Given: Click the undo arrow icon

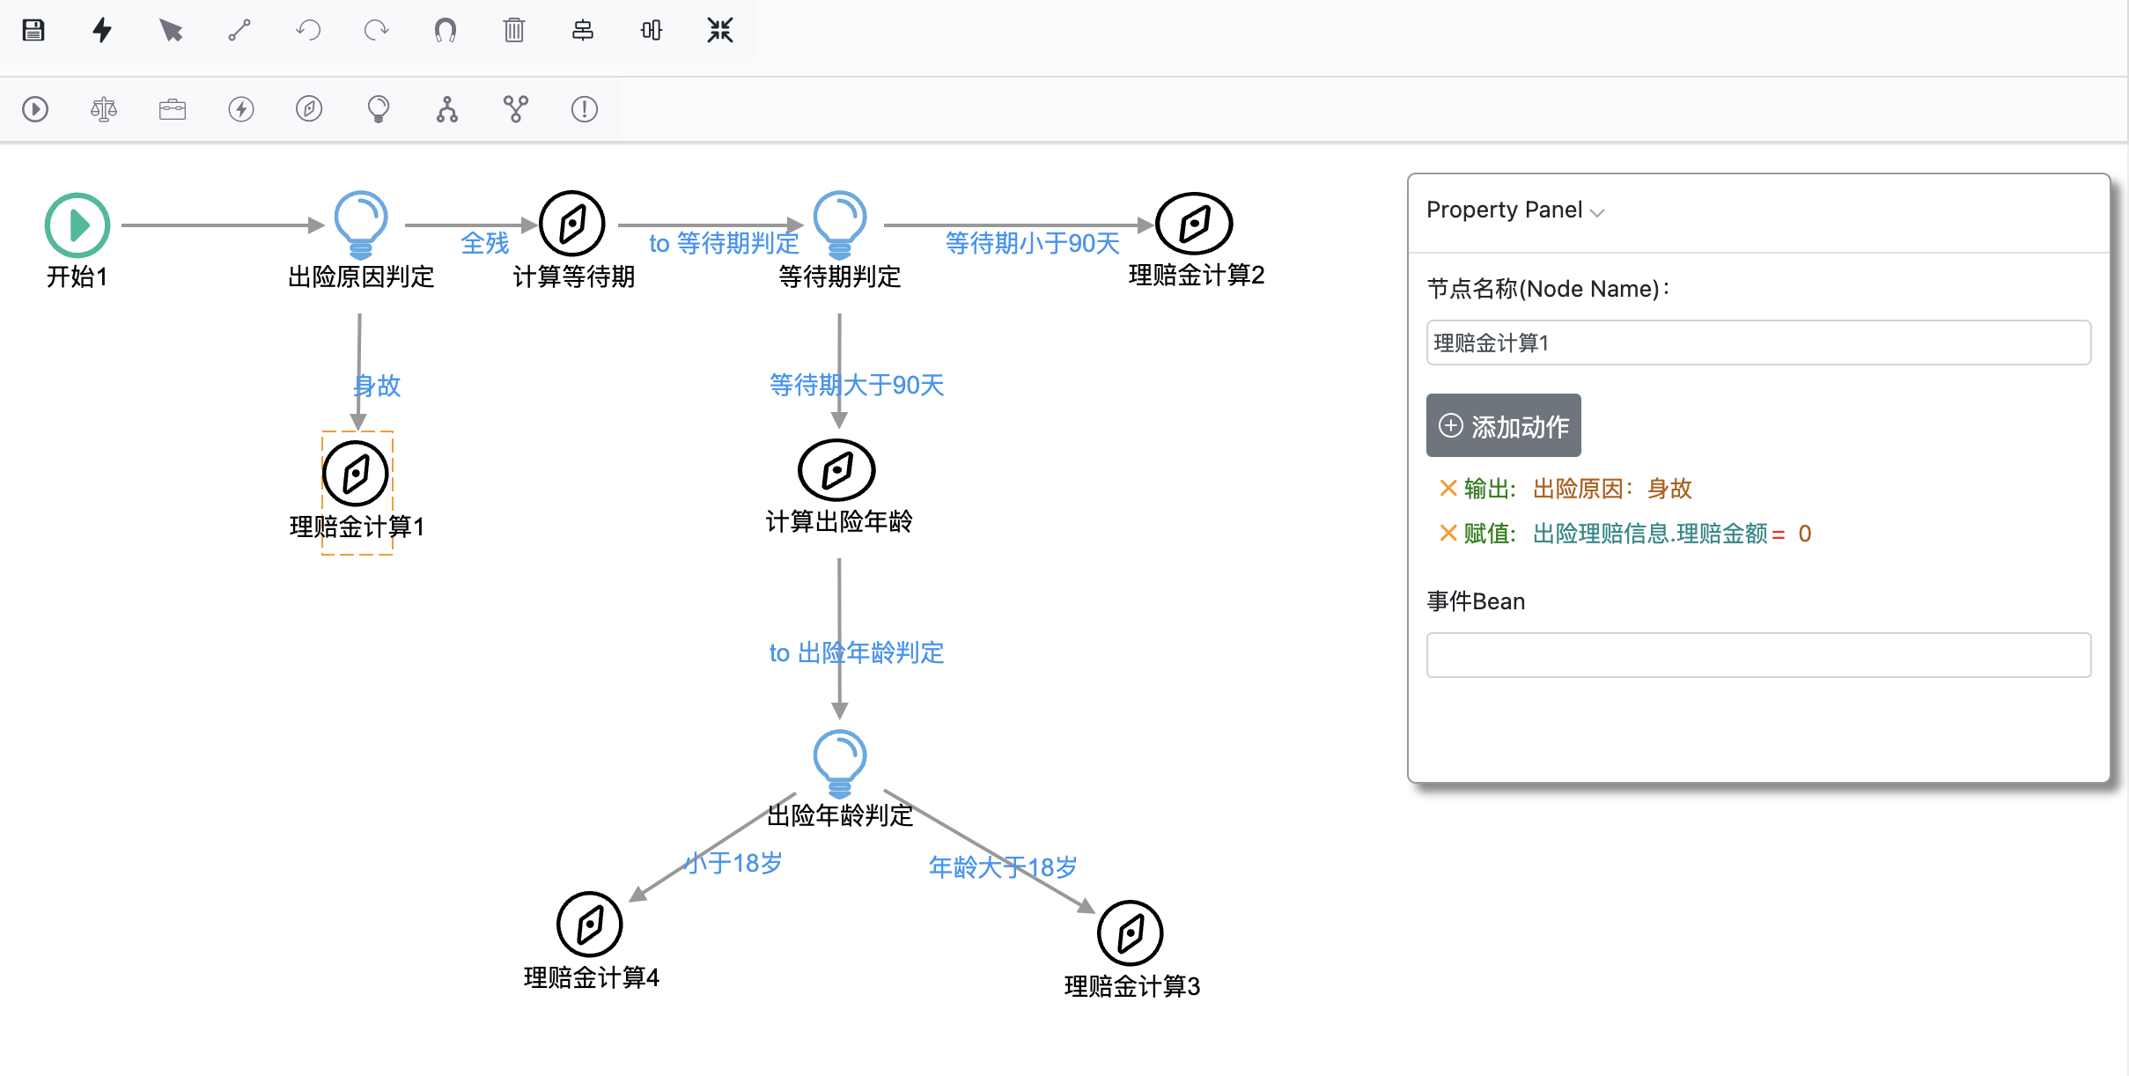Looking at the screenshot, I should click(308, 31).
